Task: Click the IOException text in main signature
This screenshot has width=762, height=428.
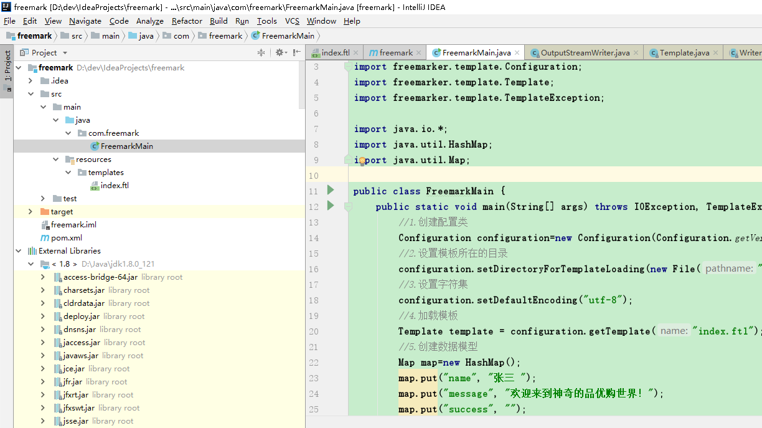Action: pos(662,207)
